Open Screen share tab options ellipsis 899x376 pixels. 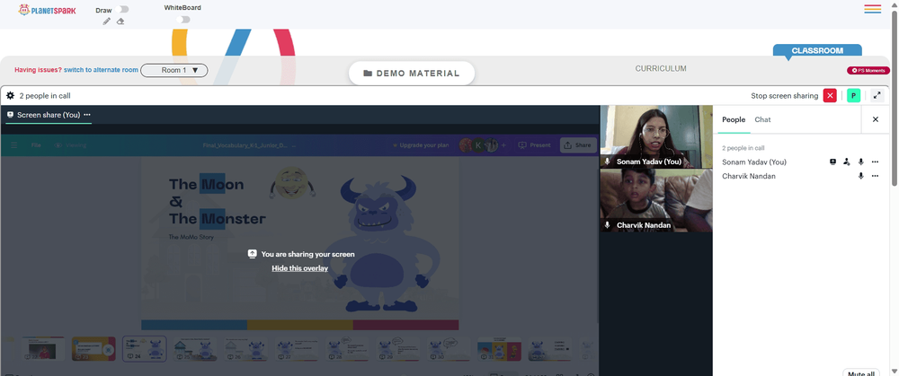click(87, 115)
